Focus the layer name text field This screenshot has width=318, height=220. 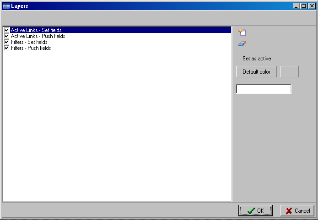[x=264, y=89]
